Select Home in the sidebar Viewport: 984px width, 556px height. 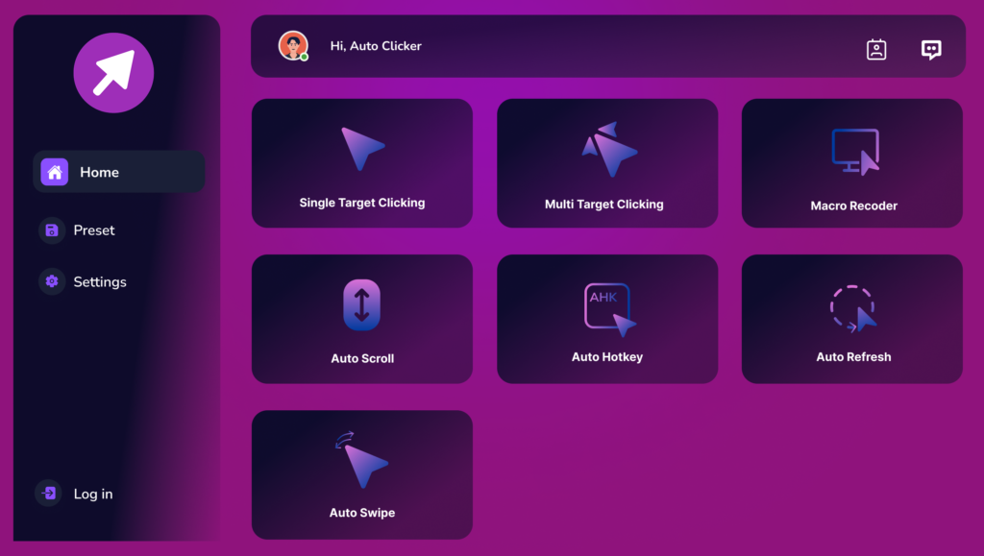pyautogui.click(x=99, y=172)
